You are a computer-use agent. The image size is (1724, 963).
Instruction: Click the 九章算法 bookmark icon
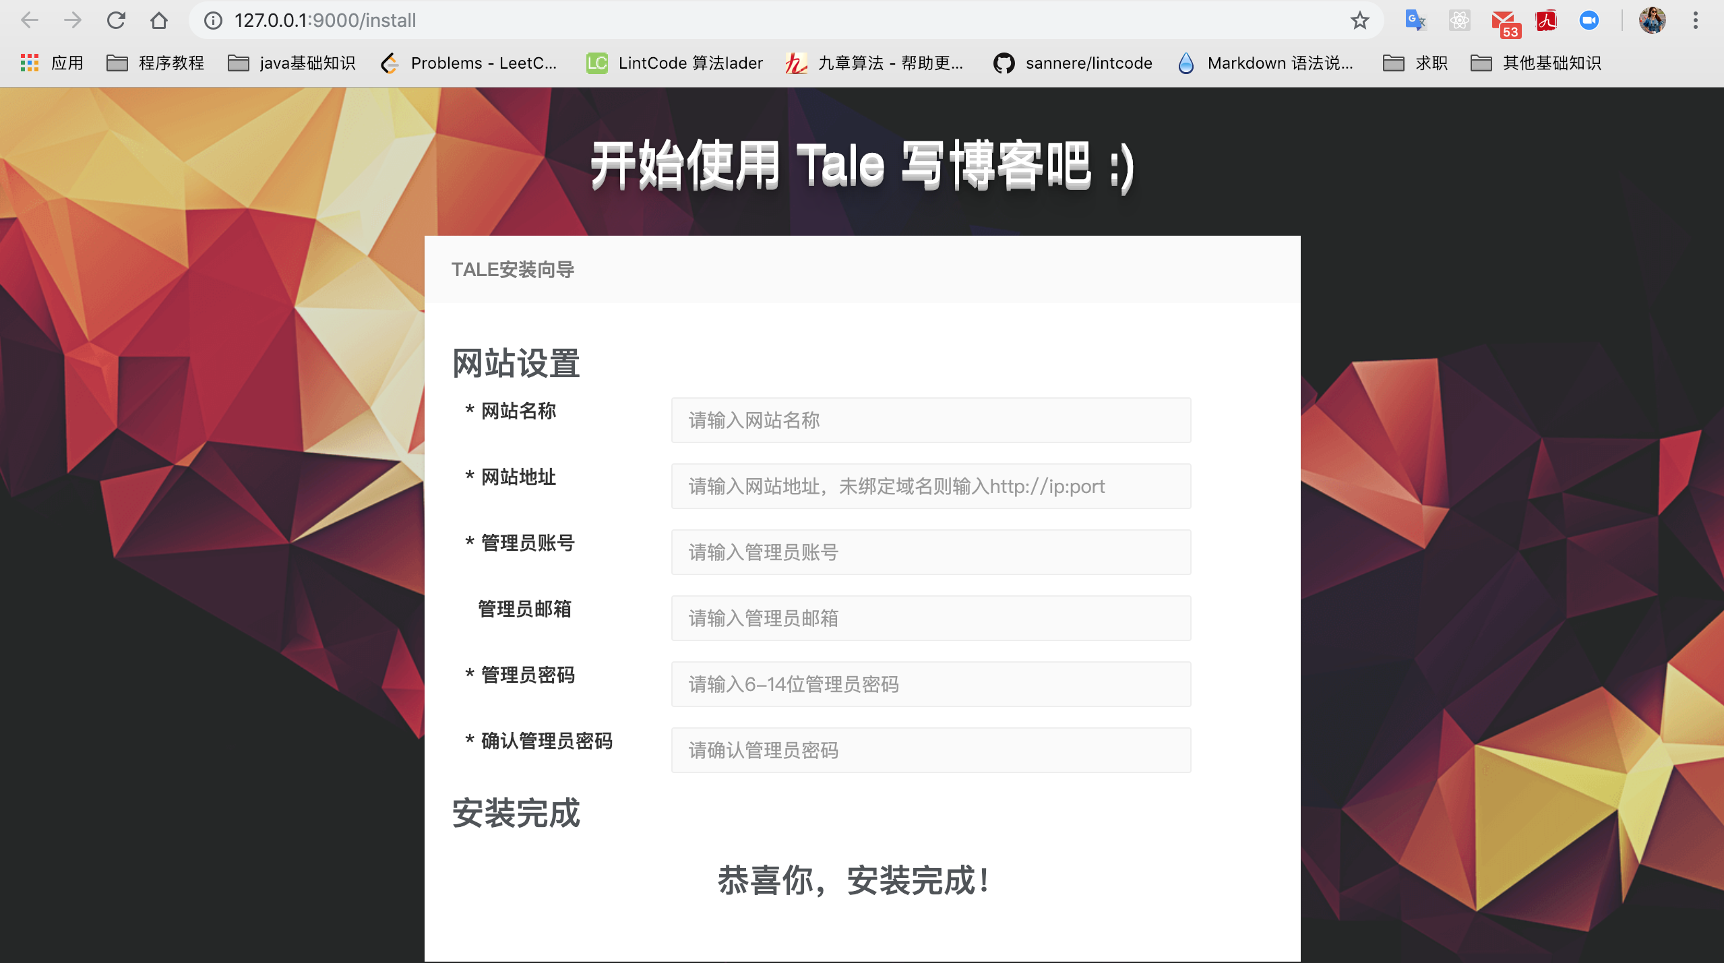(795, 63)
